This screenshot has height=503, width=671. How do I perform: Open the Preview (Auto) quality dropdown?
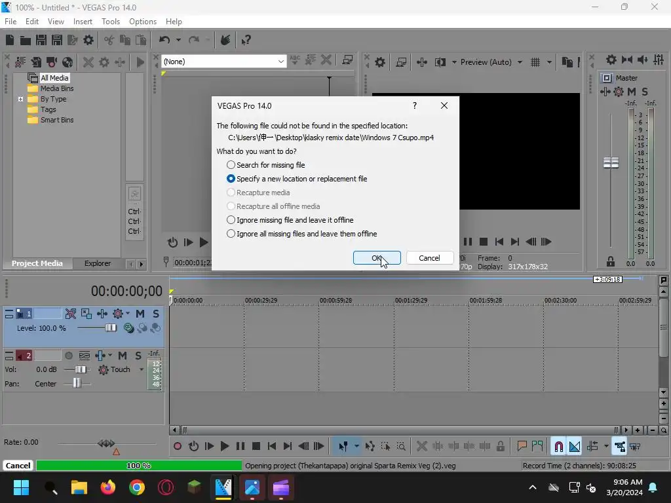[520, 62]
